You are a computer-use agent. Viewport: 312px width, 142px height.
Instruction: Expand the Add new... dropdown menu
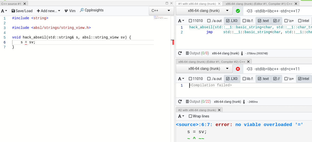tap(48, 11)
